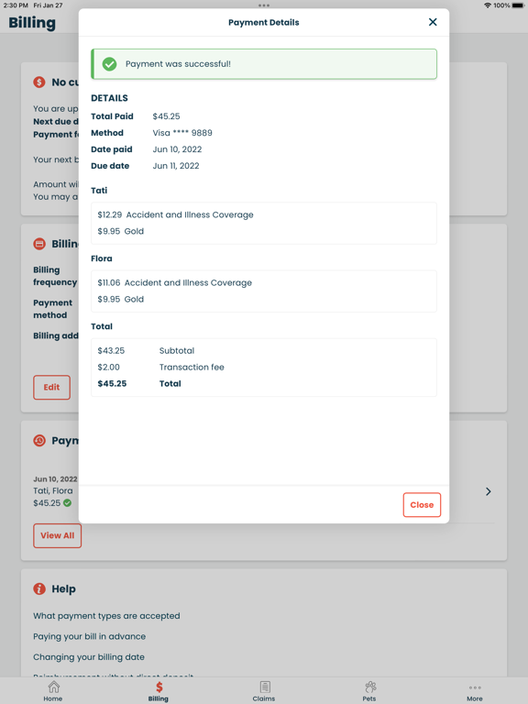This screenshot has height=704, width=528.
Task: Open the Pets tab
Action: pyautogui.click(x=369, y=690)
